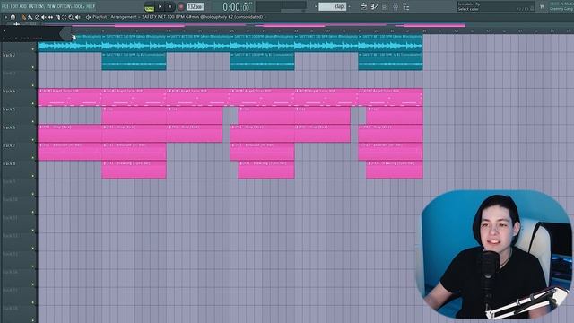This screenshot has height=323, width=574.
Task: Open the Piano roll view icon
Action: [x=374, y=6]
